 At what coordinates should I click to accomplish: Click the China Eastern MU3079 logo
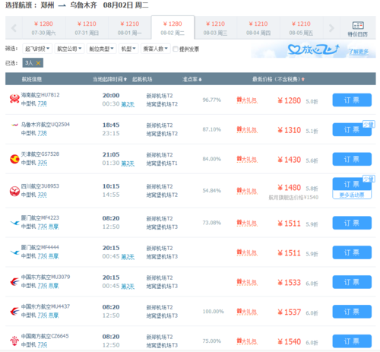coord(14,281)
